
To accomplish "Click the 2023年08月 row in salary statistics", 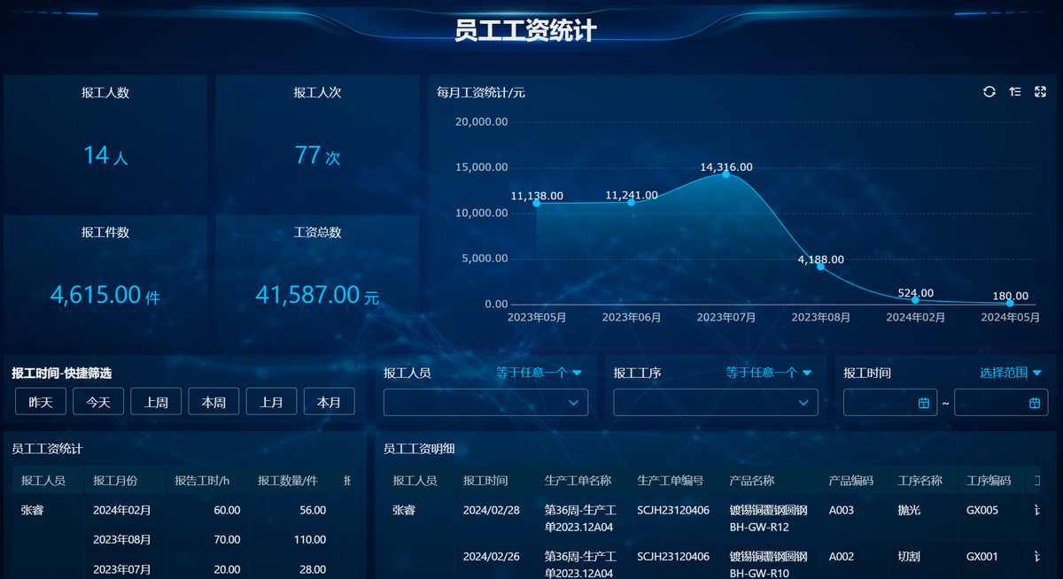I will pyautogui.click(x=122, y=539).
